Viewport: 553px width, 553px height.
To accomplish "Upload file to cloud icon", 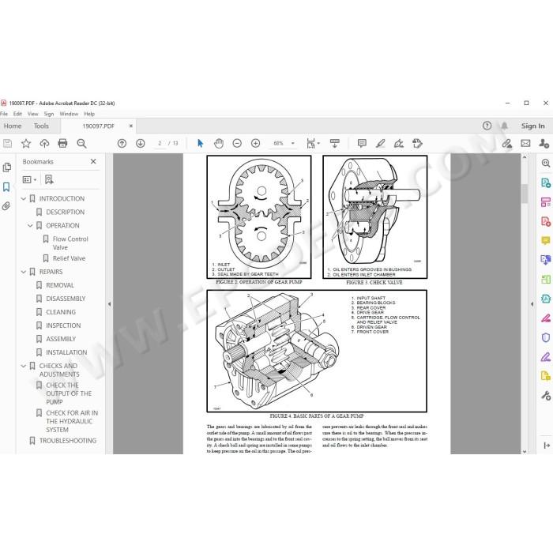I will [x=44, y=144].
